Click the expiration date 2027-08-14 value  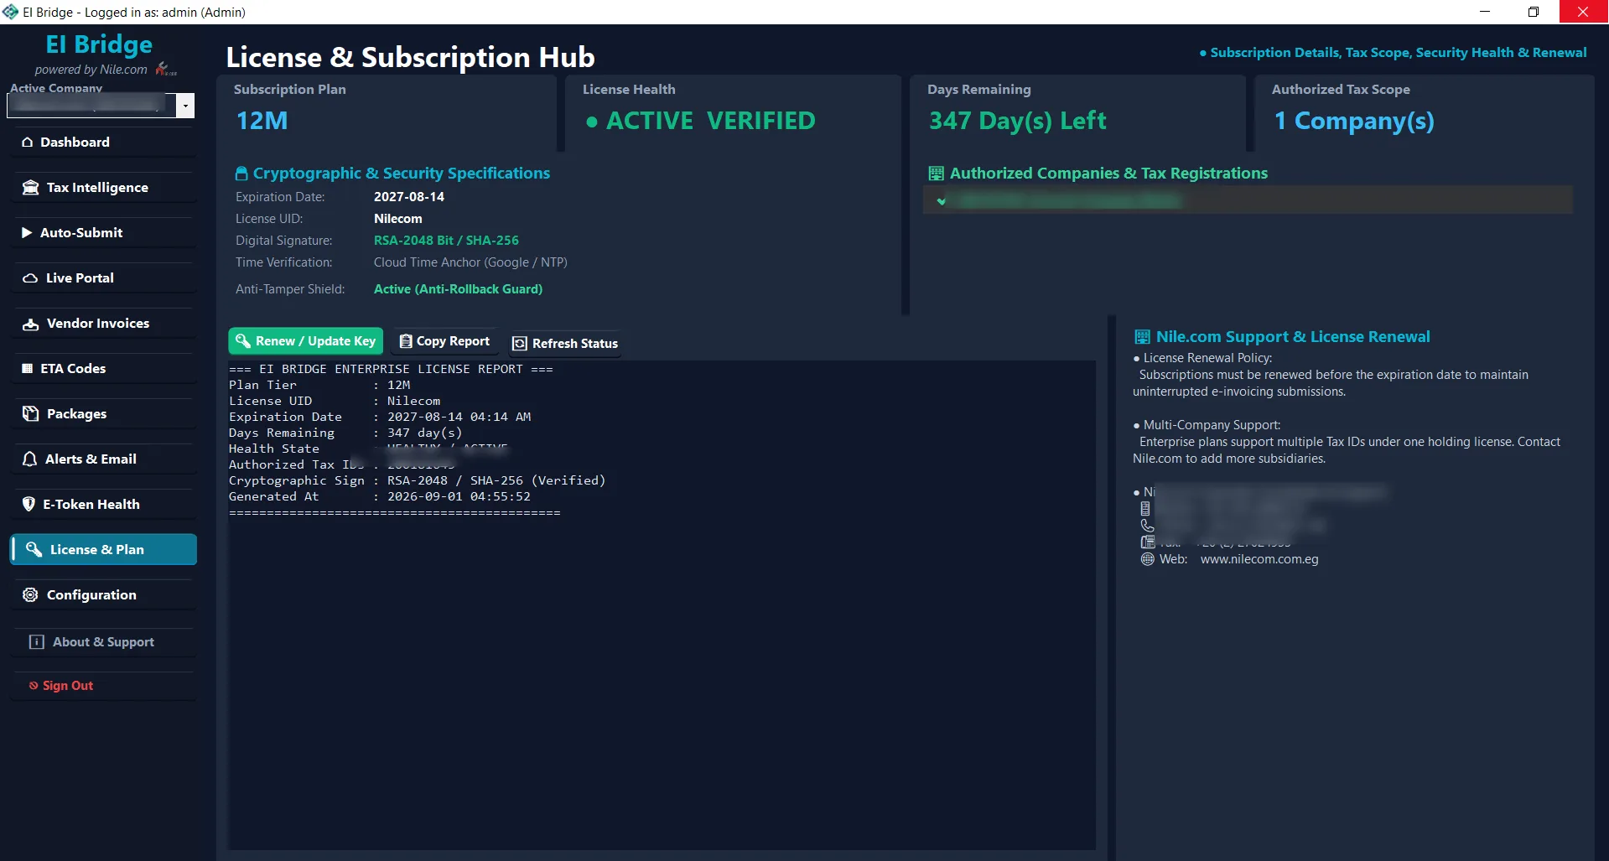[x=409, y=197]
